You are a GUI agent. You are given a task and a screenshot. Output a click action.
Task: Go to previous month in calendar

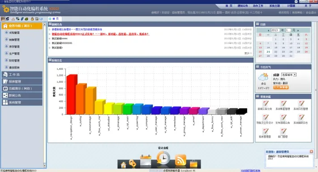(268, 30)
